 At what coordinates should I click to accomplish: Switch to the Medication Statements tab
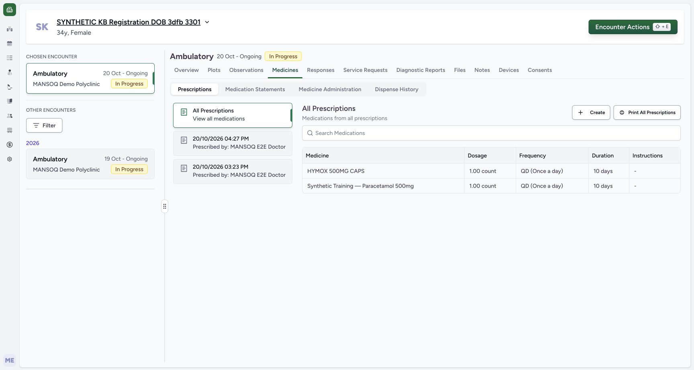255,89
